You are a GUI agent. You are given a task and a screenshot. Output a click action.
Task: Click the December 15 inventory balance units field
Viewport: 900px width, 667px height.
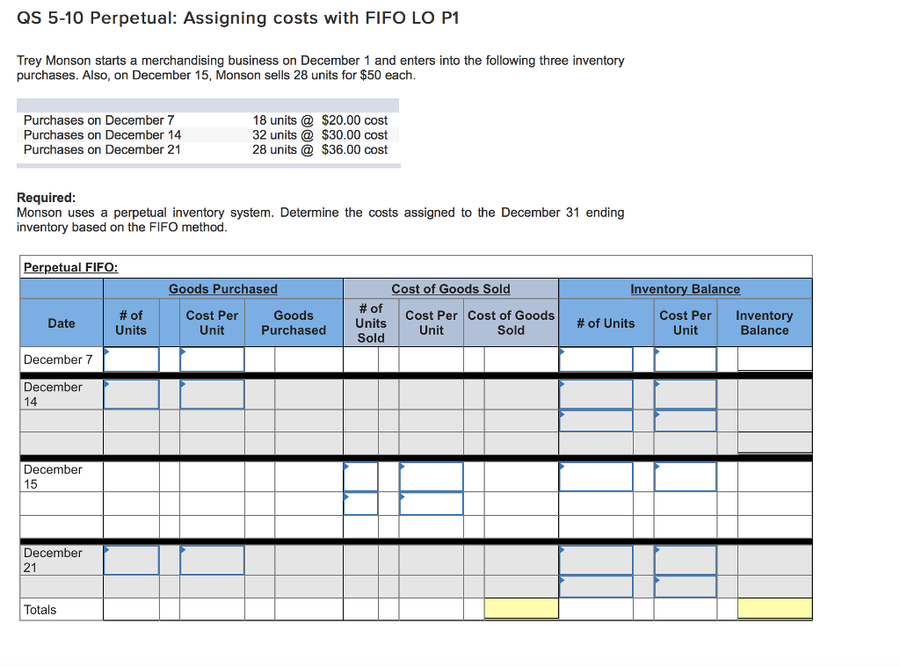point(596,475)
